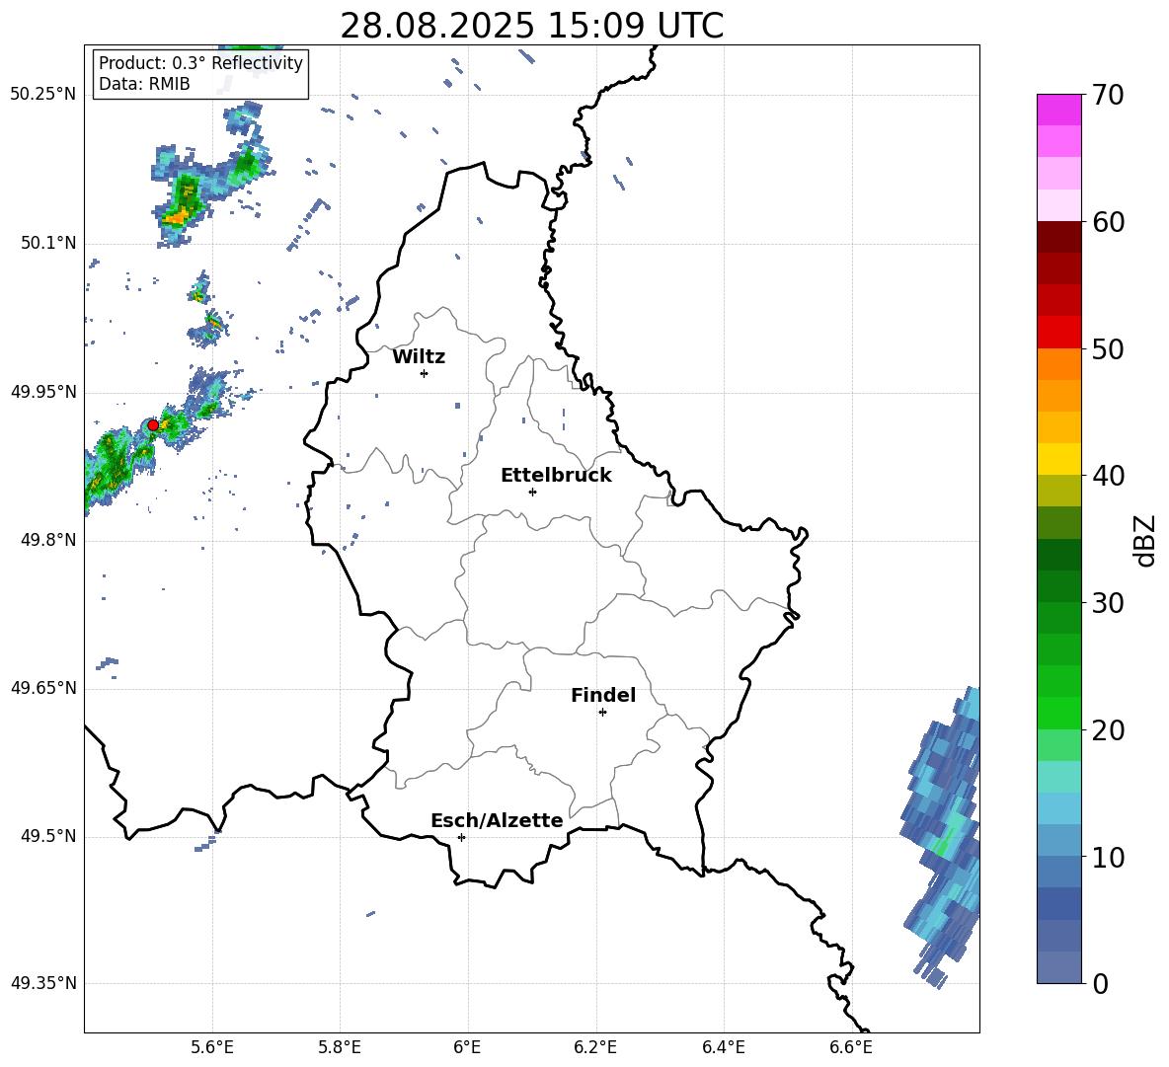Click the yellow colorbar segment just above 40

tap(1058, 459)
